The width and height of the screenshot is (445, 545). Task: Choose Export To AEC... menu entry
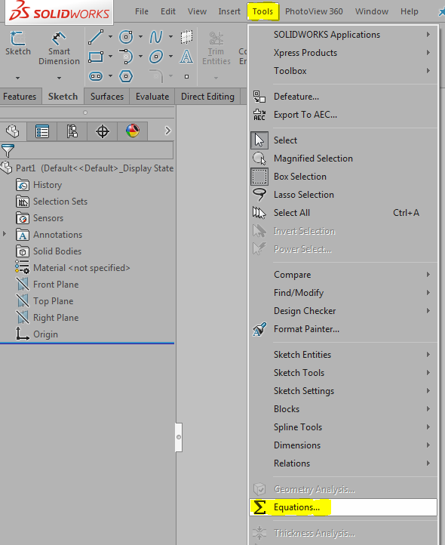click(343, 115)
